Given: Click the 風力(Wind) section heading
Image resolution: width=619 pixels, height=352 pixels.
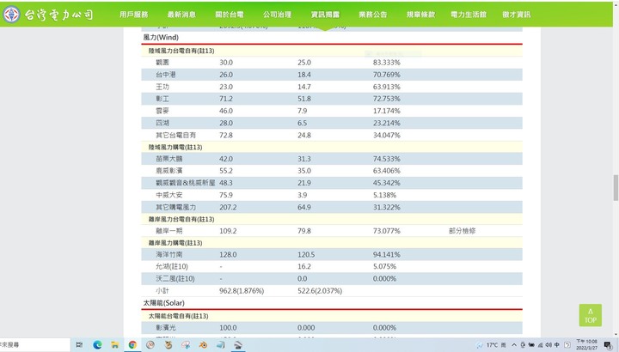Looking at the screenshot, I should coord(161,38).
